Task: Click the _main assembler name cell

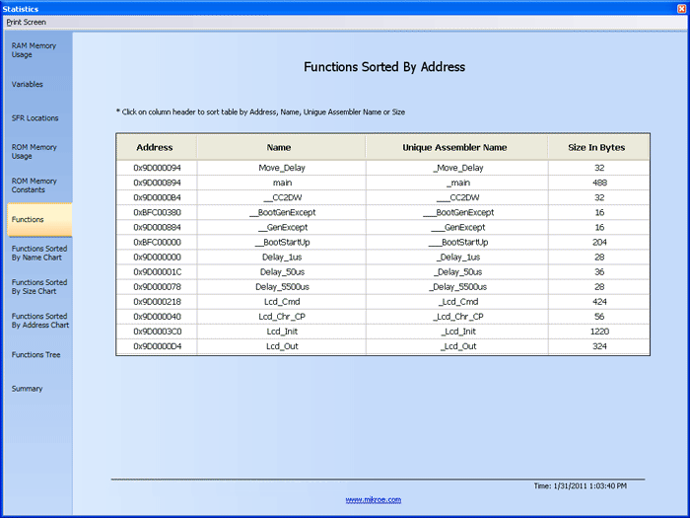Action: [x=457, y=183]
